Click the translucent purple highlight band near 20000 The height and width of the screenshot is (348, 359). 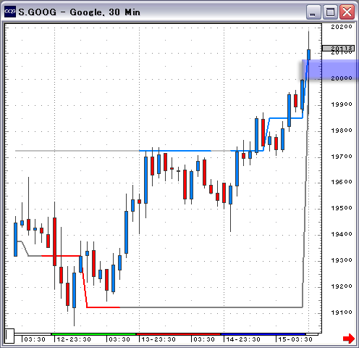[330, 70]
